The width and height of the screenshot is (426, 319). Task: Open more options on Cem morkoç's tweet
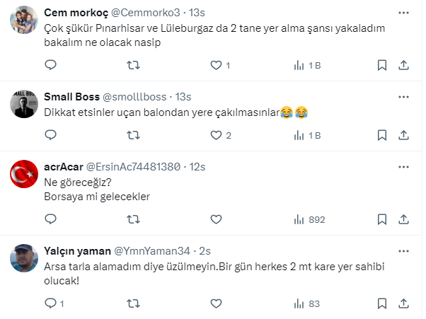tap(403, 13)
